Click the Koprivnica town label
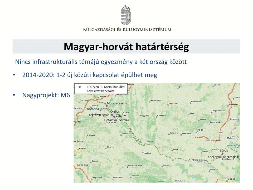 [x=111, y=122]
